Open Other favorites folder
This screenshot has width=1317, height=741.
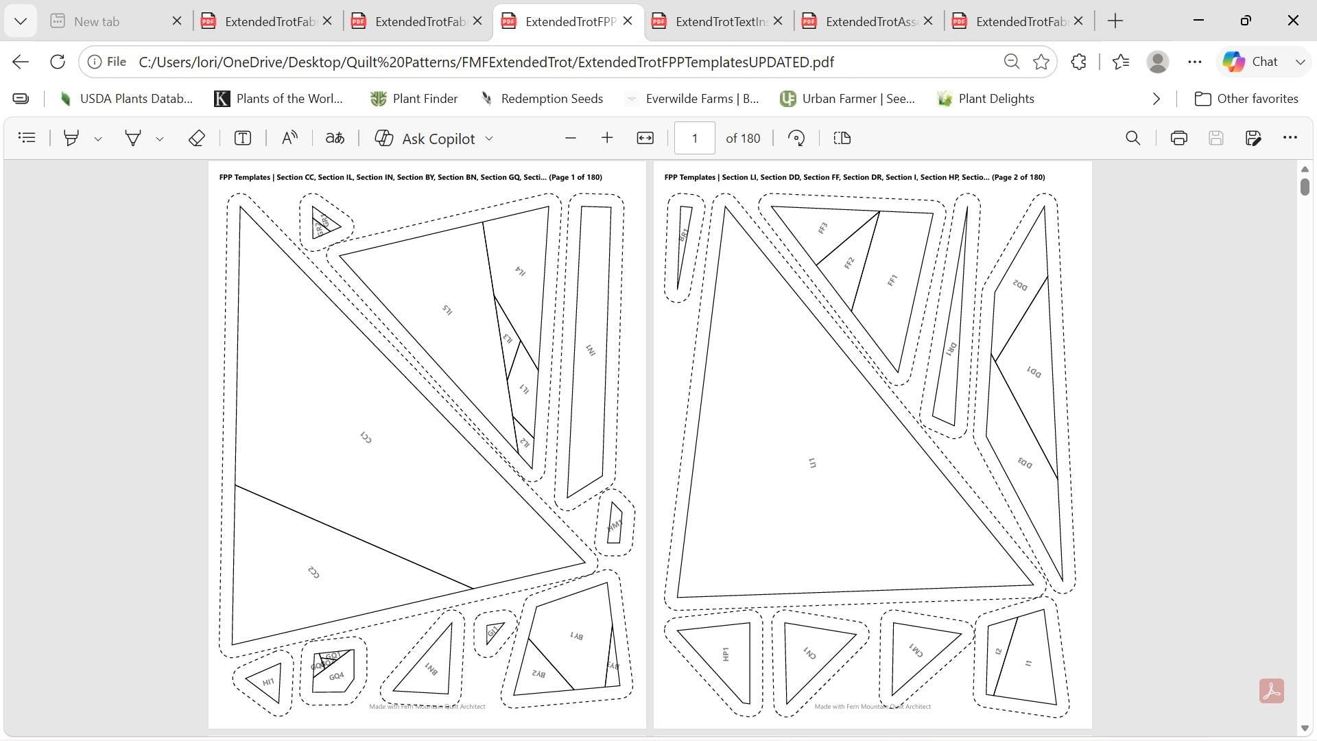[1246, 99]
